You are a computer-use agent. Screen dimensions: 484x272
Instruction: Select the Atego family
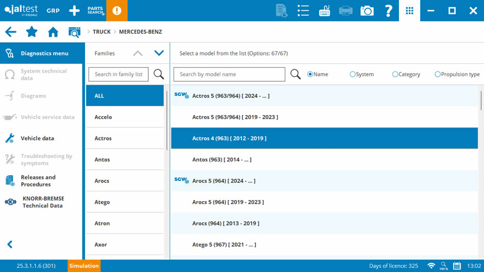125,202
